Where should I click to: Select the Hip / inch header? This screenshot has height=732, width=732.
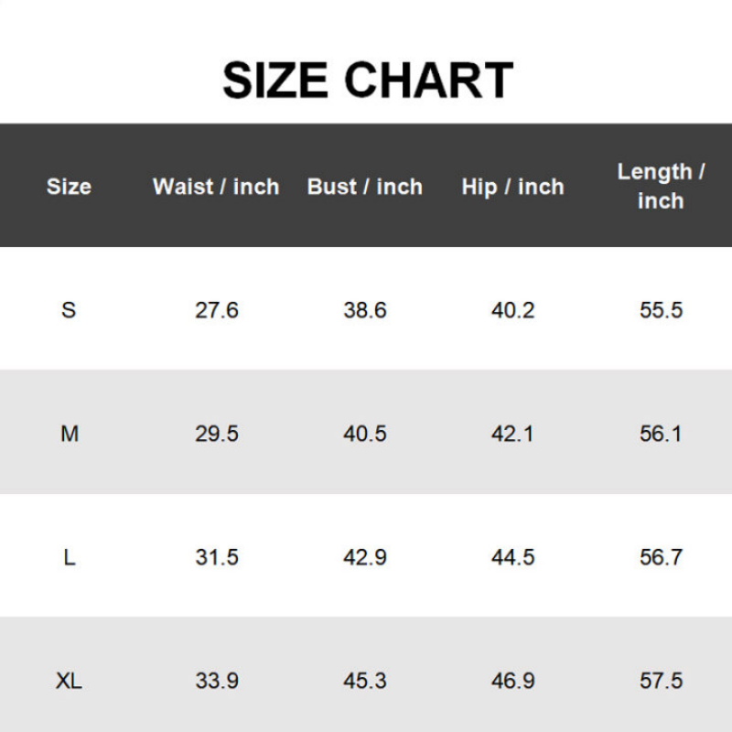pyautogui.click(x=512, y=187)
